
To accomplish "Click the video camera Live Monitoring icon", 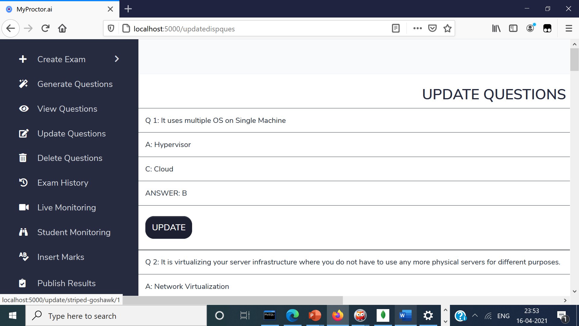I will click(x=24, y=207).
